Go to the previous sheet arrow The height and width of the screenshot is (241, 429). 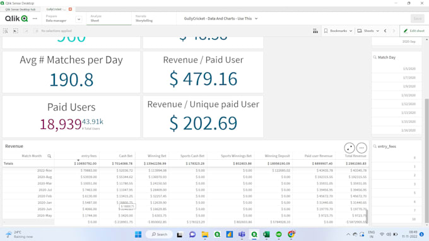pos(385,31)
